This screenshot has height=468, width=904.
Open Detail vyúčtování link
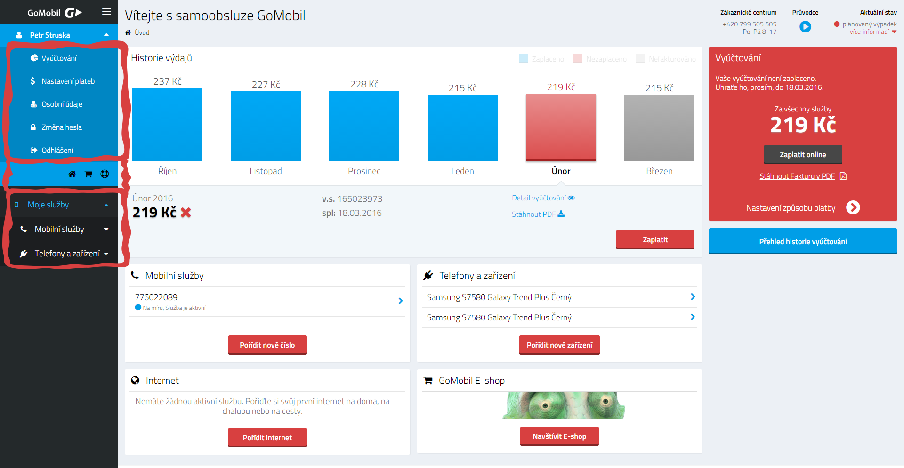[x=539, y=198]
